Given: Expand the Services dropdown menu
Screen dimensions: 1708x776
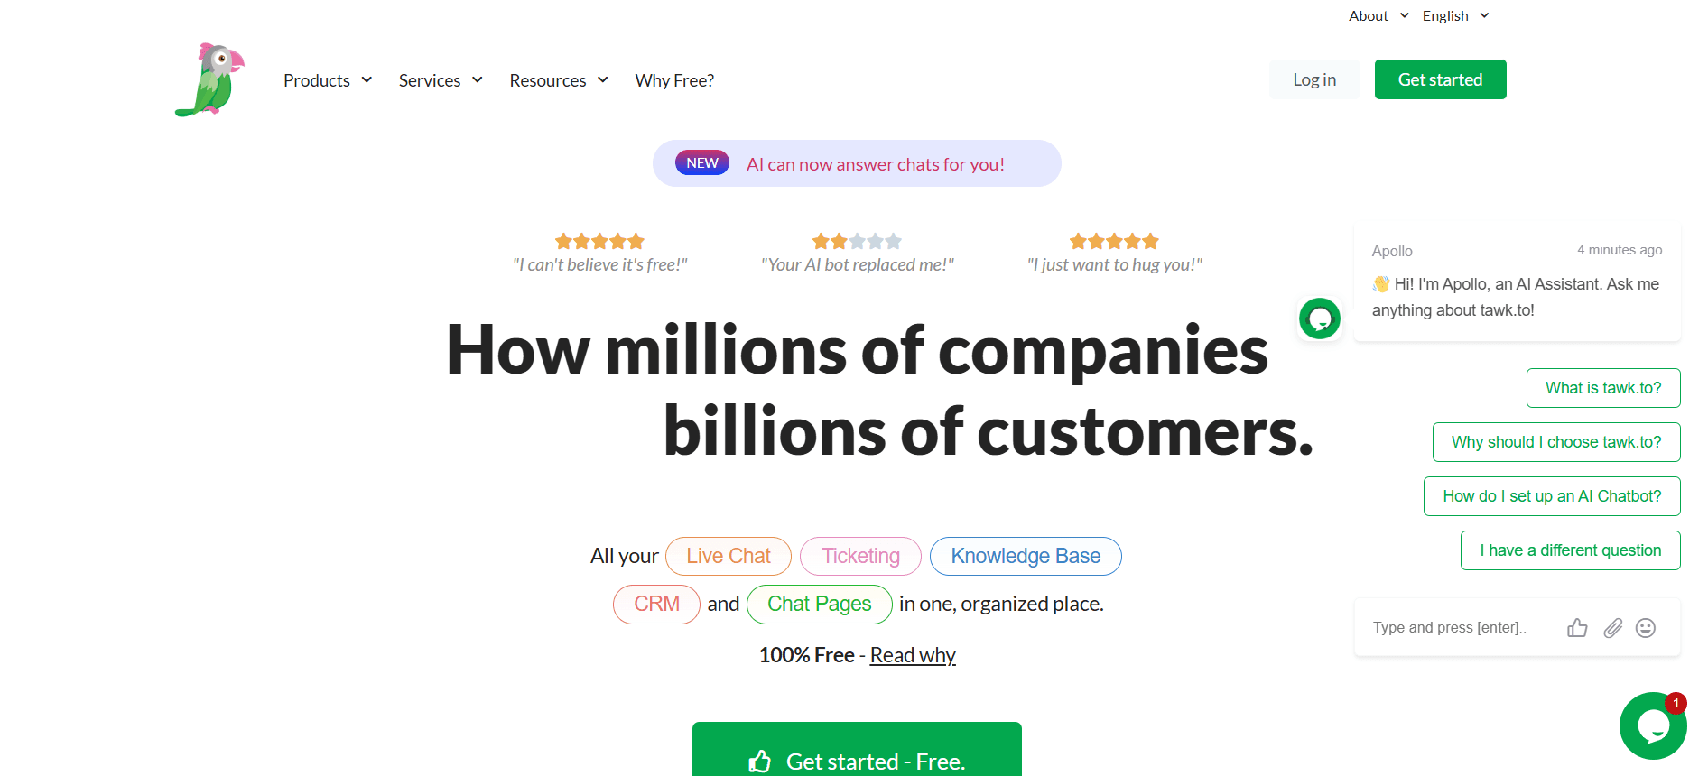Looking at the screenshot, I should click(441, 80).
